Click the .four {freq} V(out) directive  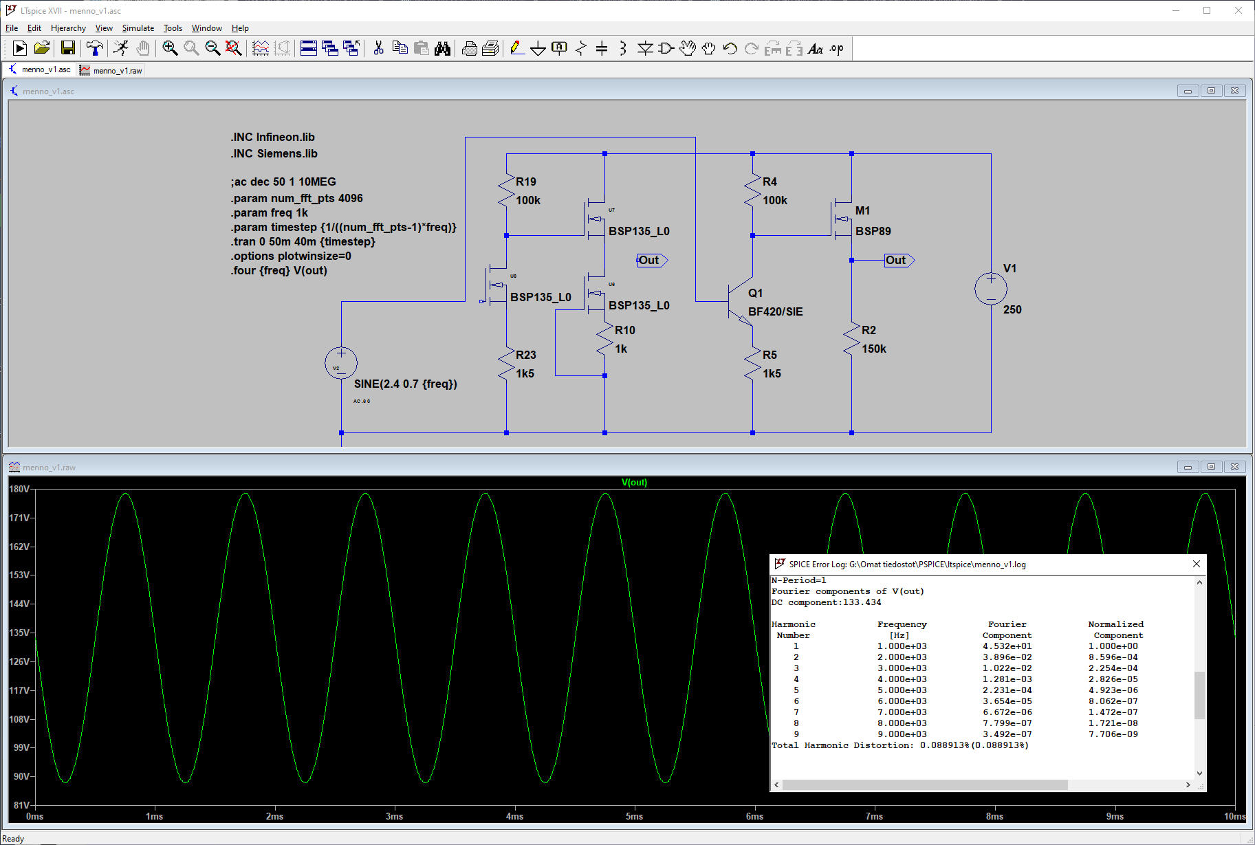click(x=279, y=270)
